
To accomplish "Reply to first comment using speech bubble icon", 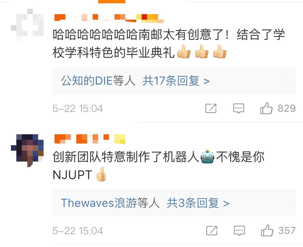I will [x=238, y=109].
